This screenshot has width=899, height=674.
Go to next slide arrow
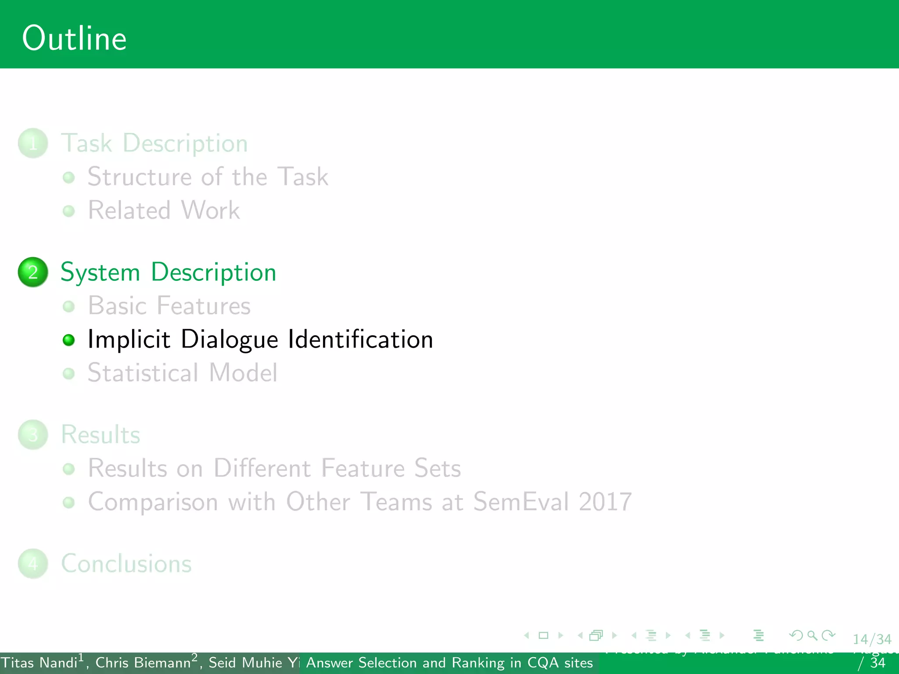click(x=561, y=635)
